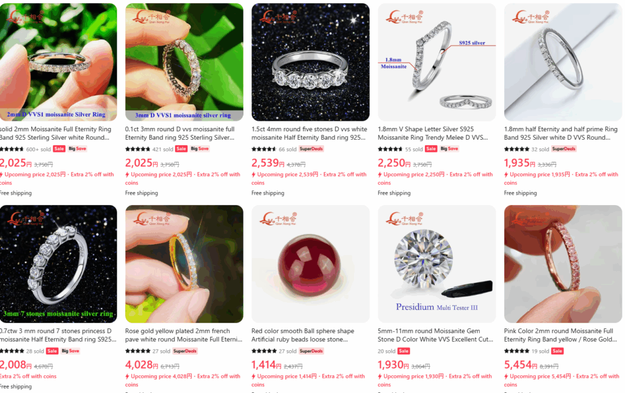Click five-star rating of V Shape ring
625x393 pixels.
(390, 149)
